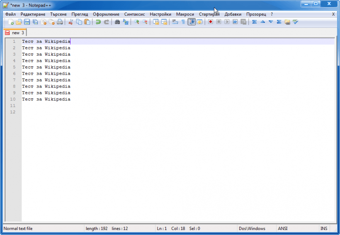
Task: Click 'Ln : 1' status bar entry
Action: (162, 228)
